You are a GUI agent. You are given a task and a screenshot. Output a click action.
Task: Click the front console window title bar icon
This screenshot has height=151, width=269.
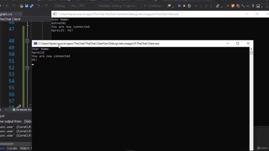[35, 44]
